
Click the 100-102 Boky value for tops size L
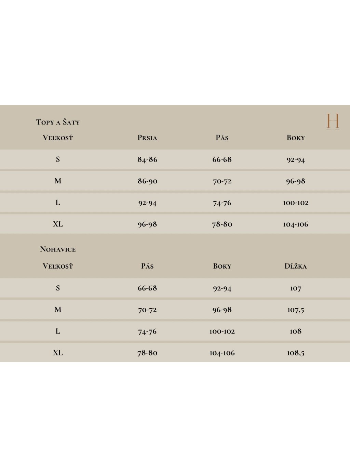[x=296, y=203]
